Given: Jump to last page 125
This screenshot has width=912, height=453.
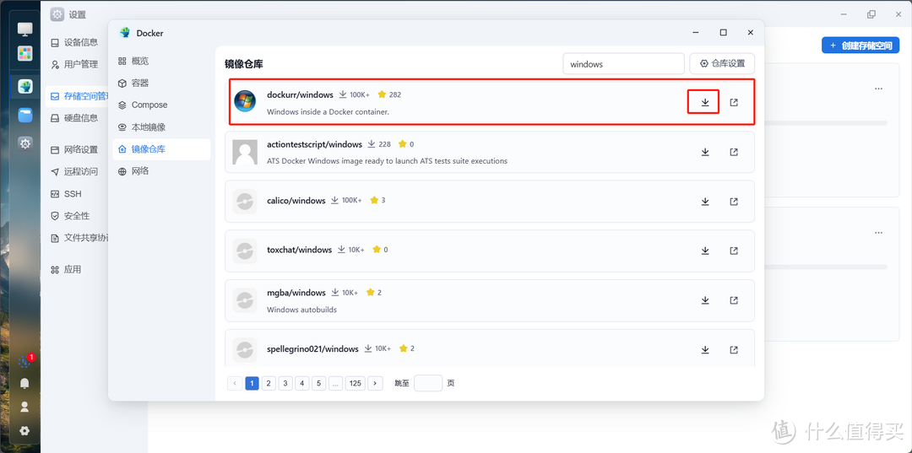Looking at the screenshot, I should click(x=356, y=383).
